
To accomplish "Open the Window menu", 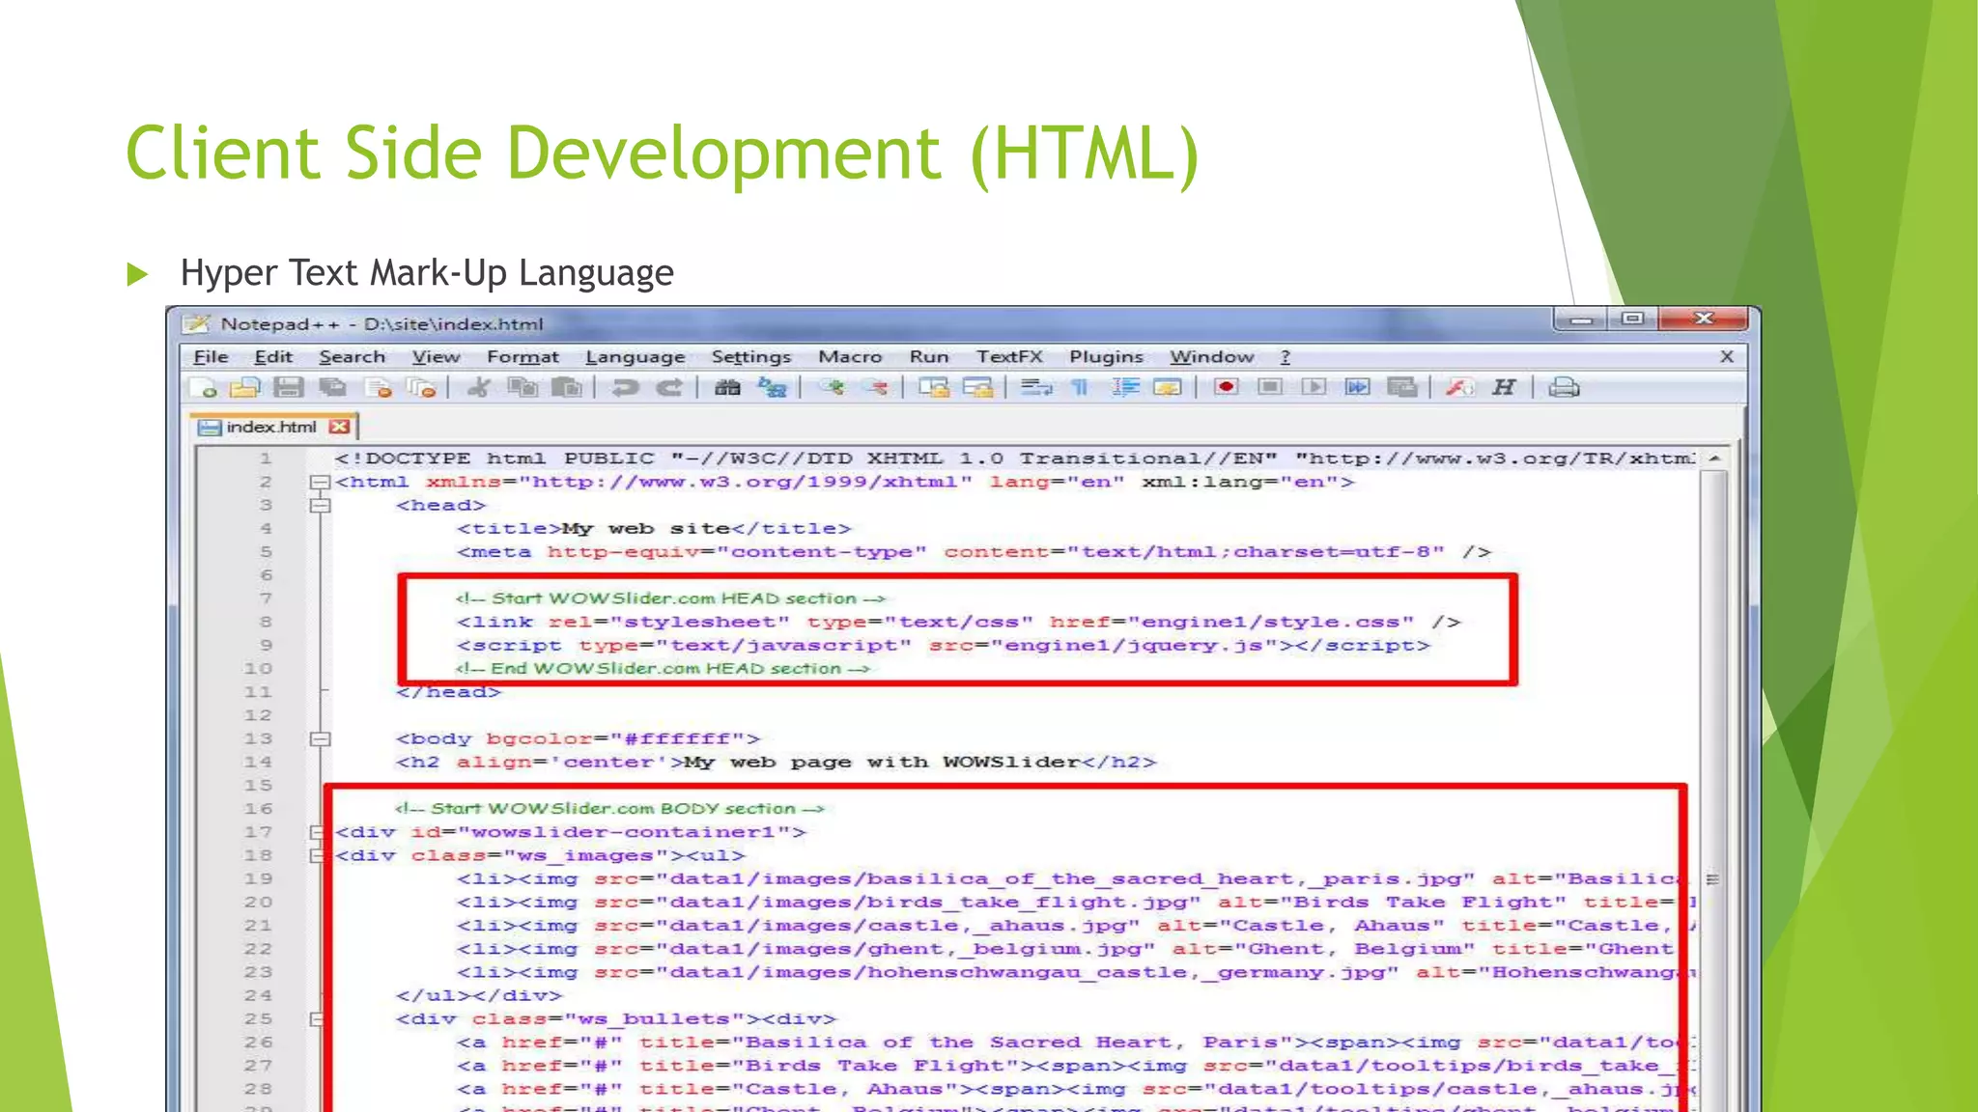I will [1212, 357].
